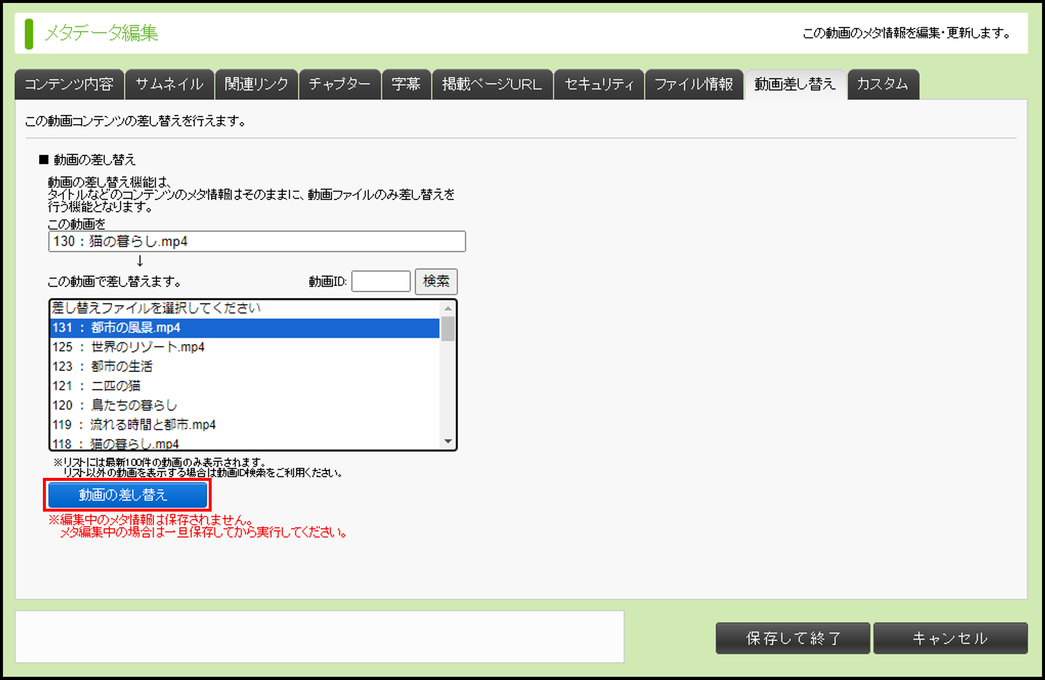Focus the 動画ID input field
Screen dimensions: 1045x680
click(x=381, y=281)
